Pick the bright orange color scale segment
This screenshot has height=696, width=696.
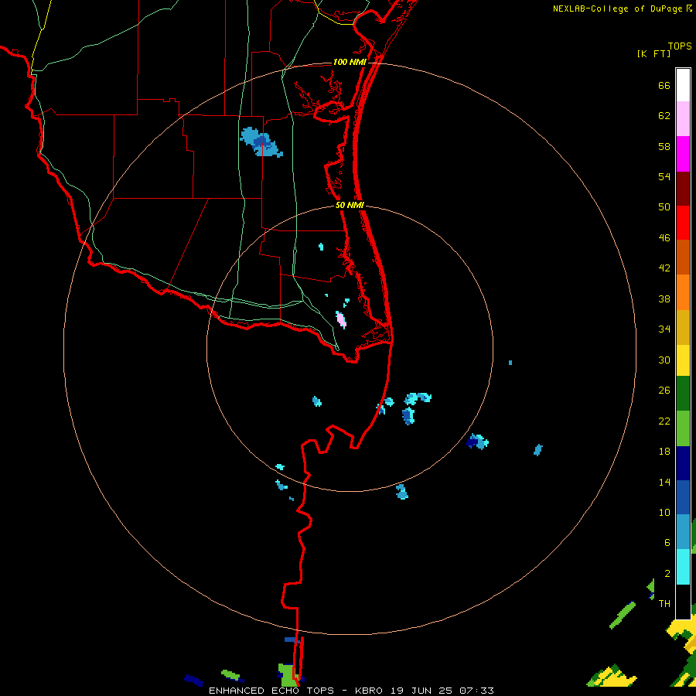683,292
